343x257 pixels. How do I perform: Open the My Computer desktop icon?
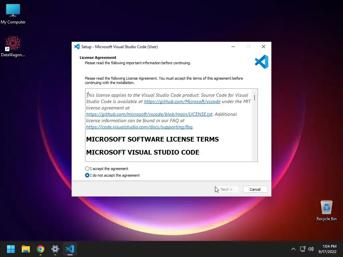13,13
